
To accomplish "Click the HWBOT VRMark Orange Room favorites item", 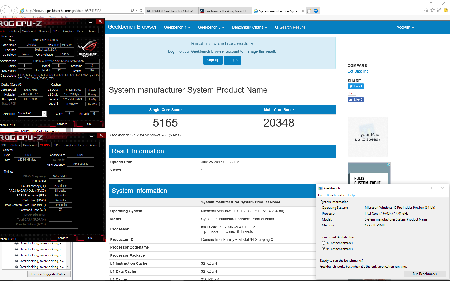I will click(x=40, y=131).
